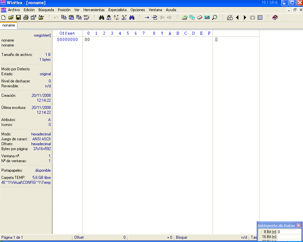
Task: Close the Intérprete de Datos panel
Action: (298, 225)
